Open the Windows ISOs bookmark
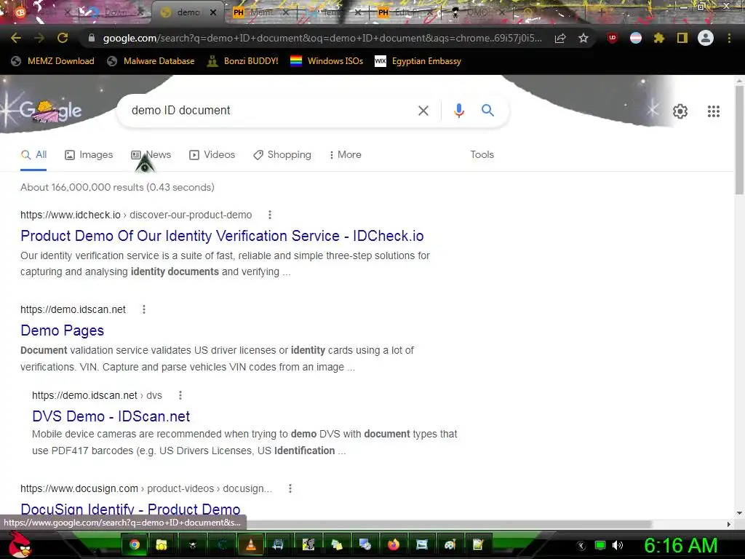The height and width of the screenshot is (559, 745). [x=327, y=61]
